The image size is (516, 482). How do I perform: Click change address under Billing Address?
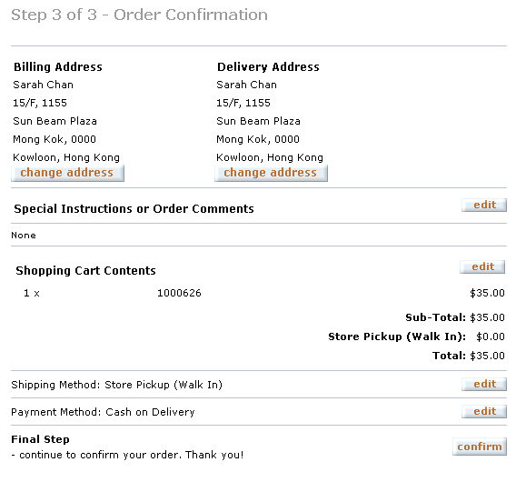click(67, 173)
